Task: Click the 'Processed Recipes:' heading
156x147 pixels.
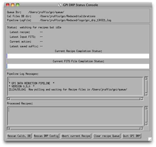Action: coord(20,104)
